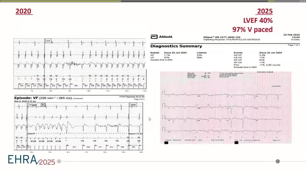Click the Abbott logo icon
Viewport: 306px width, 172px height.
coord(154,37)
